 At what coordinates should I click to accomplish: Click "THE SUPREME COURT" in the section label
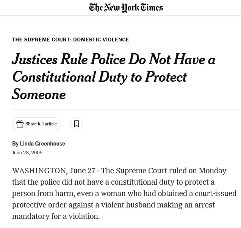tap(42, 40)
